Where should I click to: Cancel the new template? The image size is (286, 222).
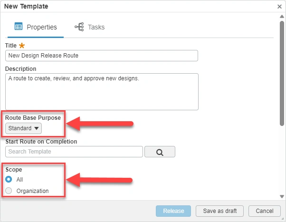coord(264,211)
